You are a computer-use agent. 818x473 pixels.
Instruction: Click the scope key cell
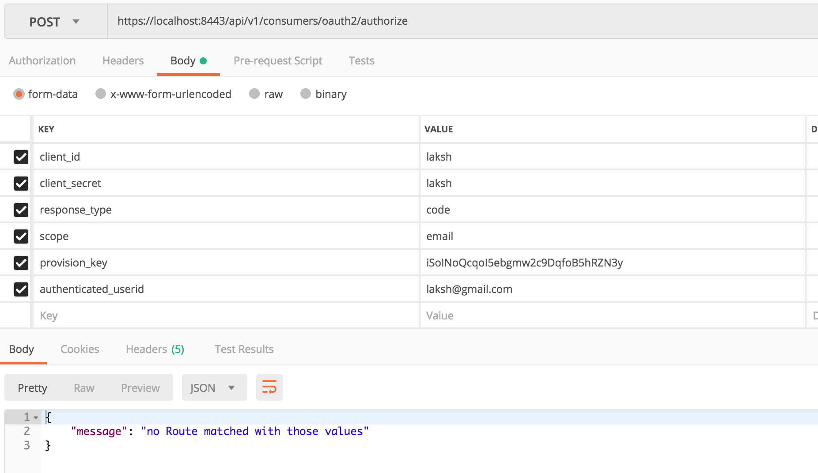pyautogui.click(x=226, y=236)
